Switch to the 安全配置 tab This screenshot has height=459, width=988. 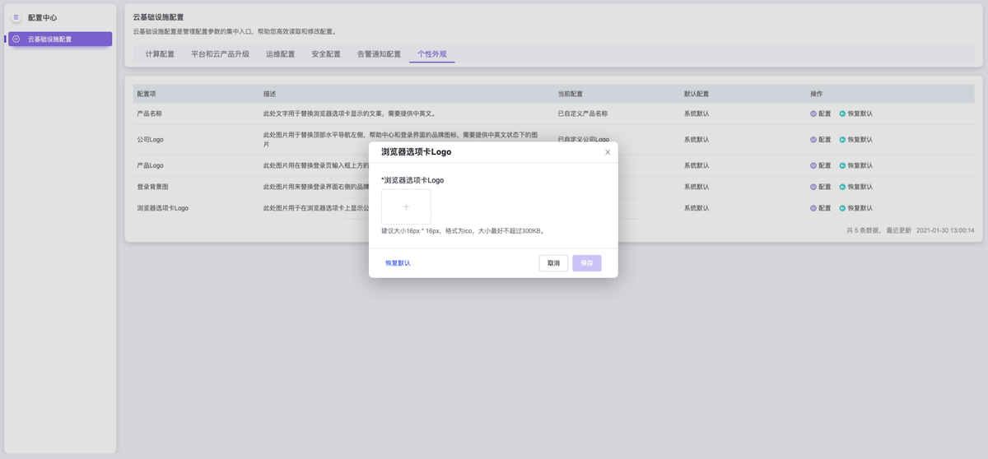[x=326, y=54]
